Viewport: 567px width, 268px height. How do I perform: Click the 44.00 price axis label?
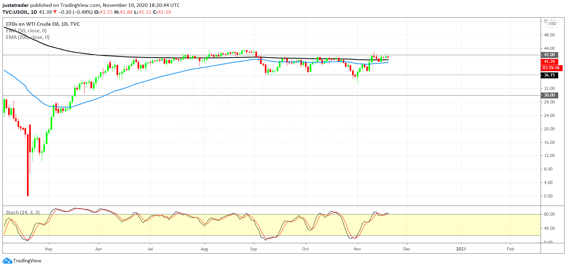coord(549,48)
